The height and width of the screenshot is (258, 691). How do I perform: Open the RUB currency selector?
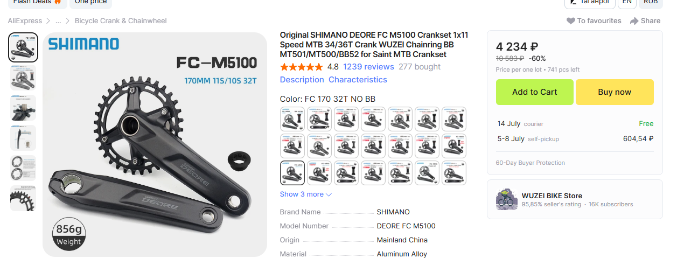(651, 2)
